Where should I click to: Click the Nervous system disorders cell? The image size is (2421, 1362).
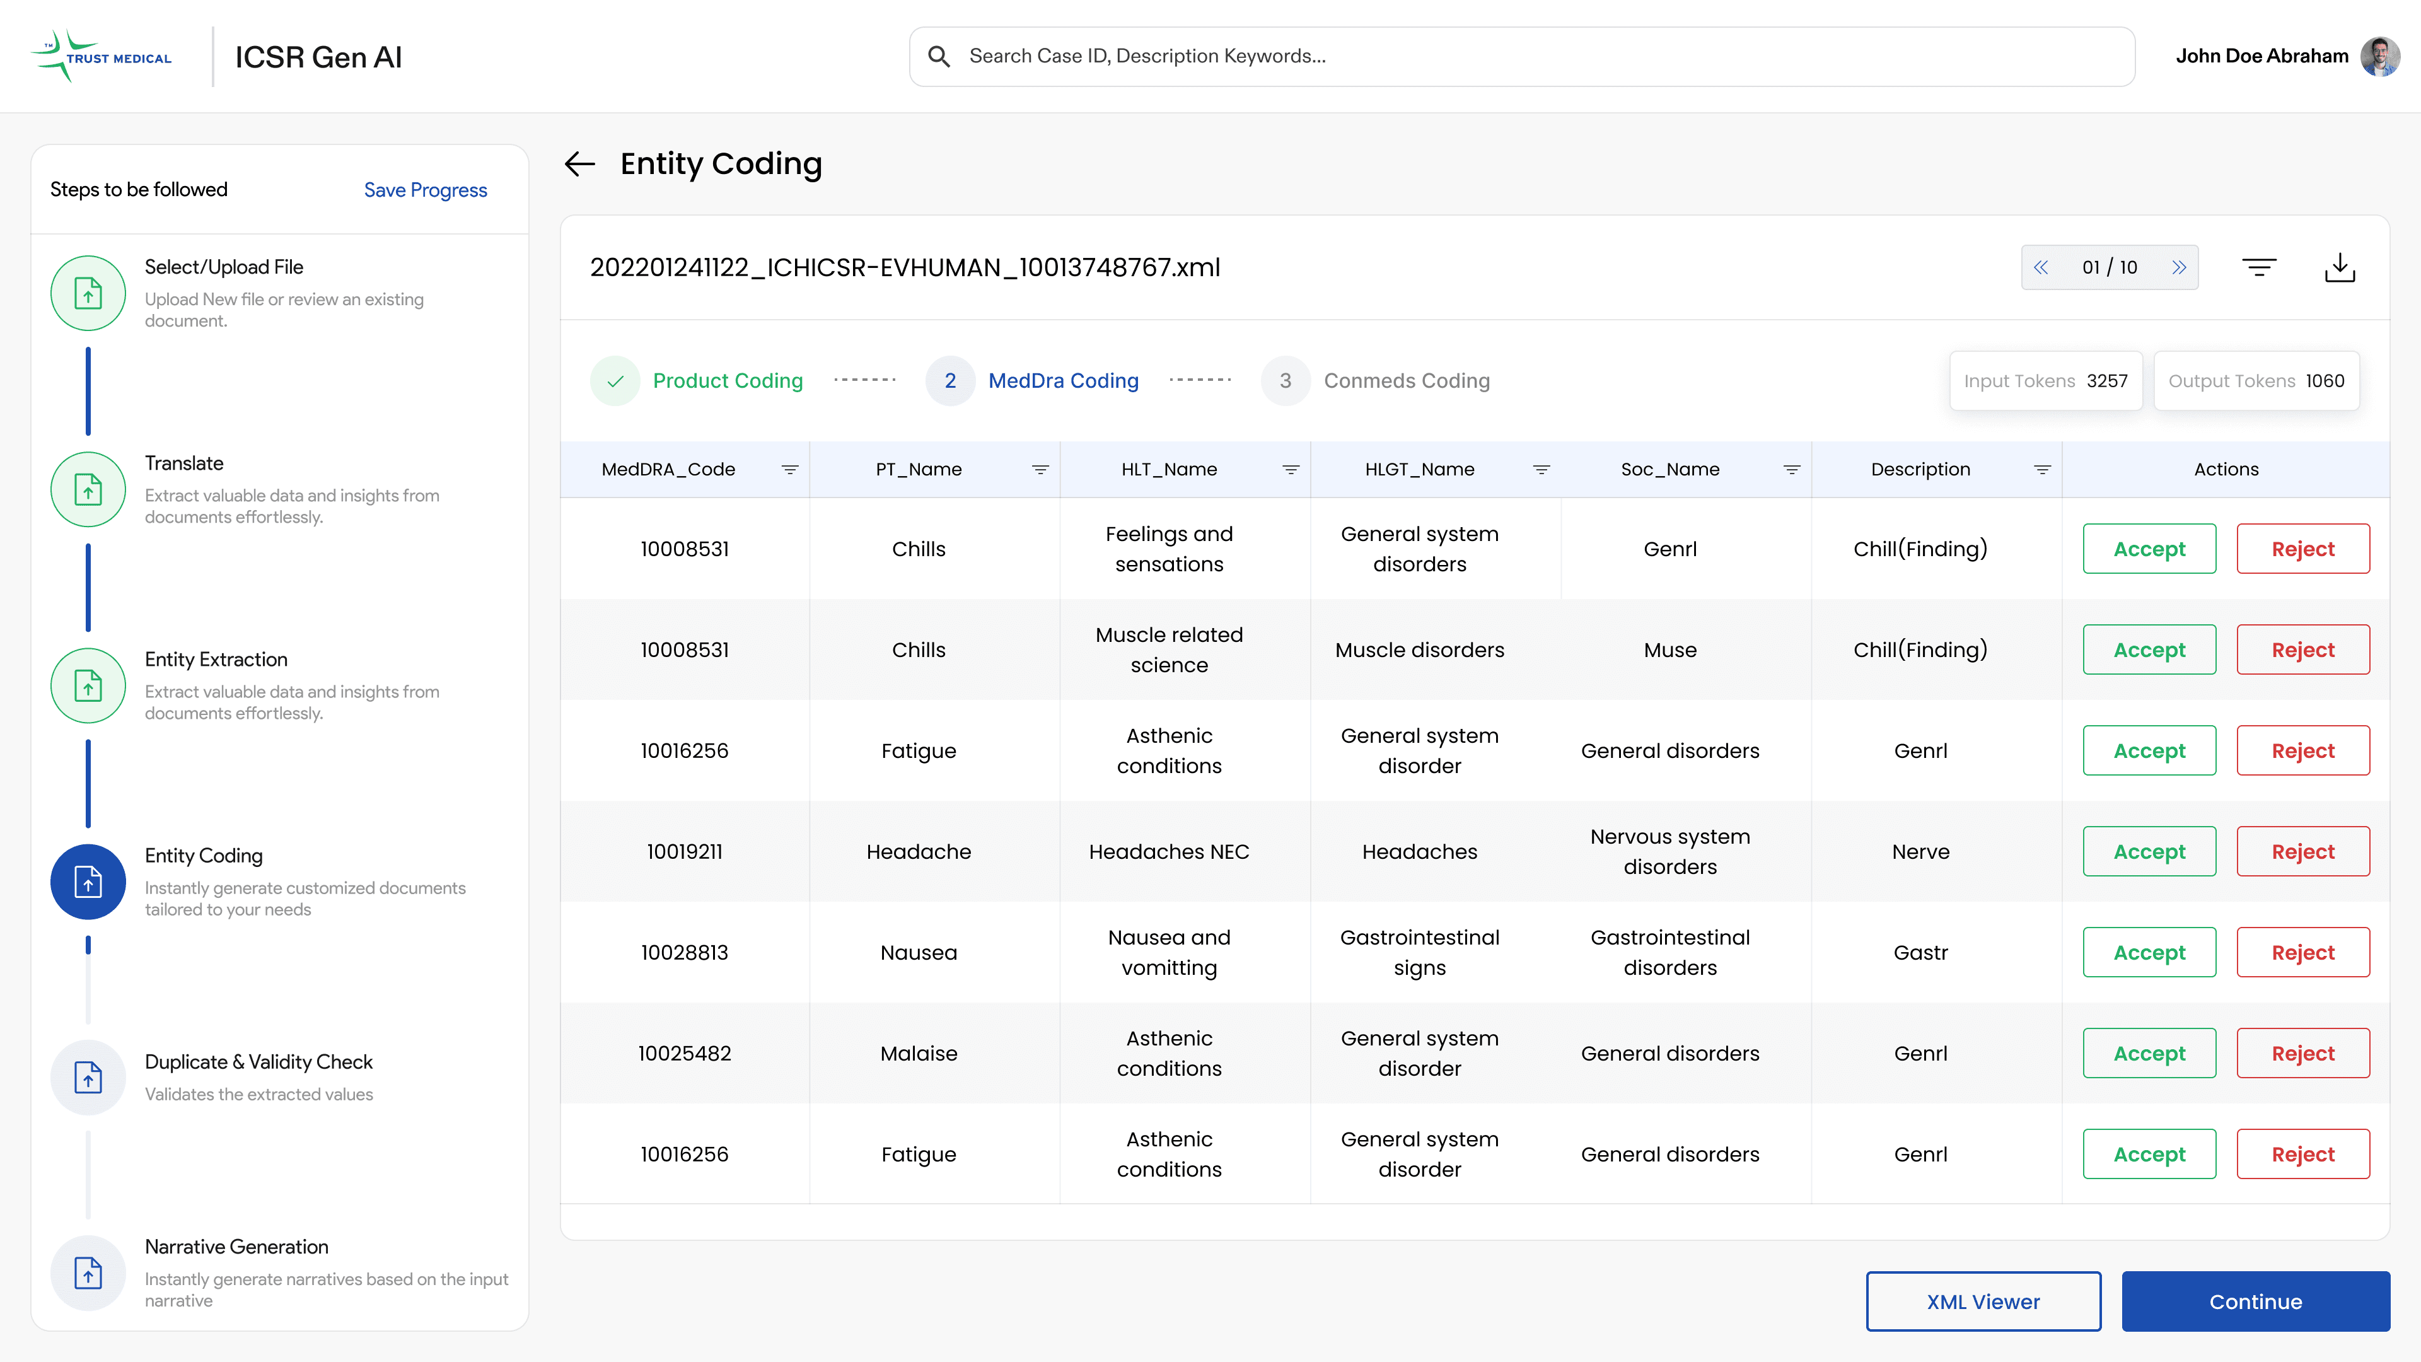tap(1670, 852)
